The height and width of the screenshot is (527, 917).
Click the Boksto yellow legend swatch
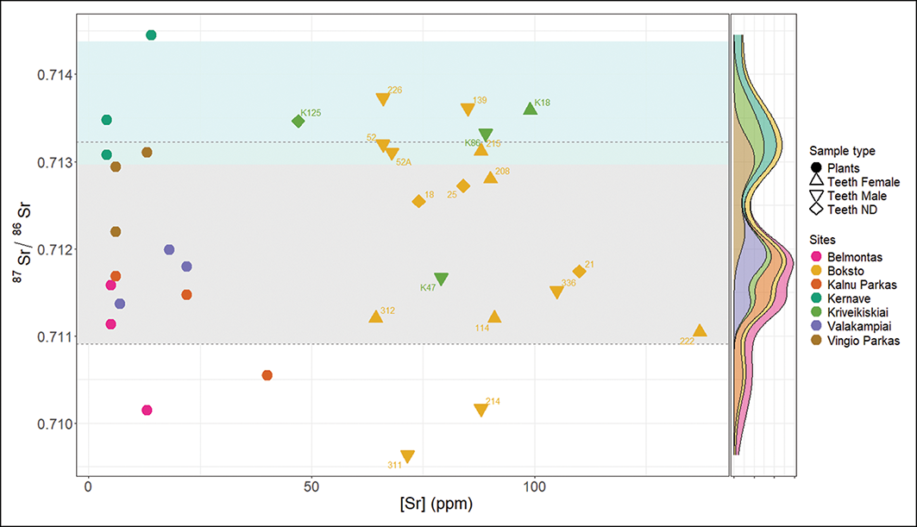(x=816, y=271)
